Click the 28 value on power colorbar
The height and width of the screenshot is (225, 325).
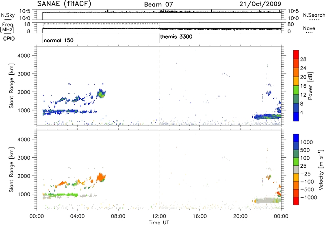(303, 59)
